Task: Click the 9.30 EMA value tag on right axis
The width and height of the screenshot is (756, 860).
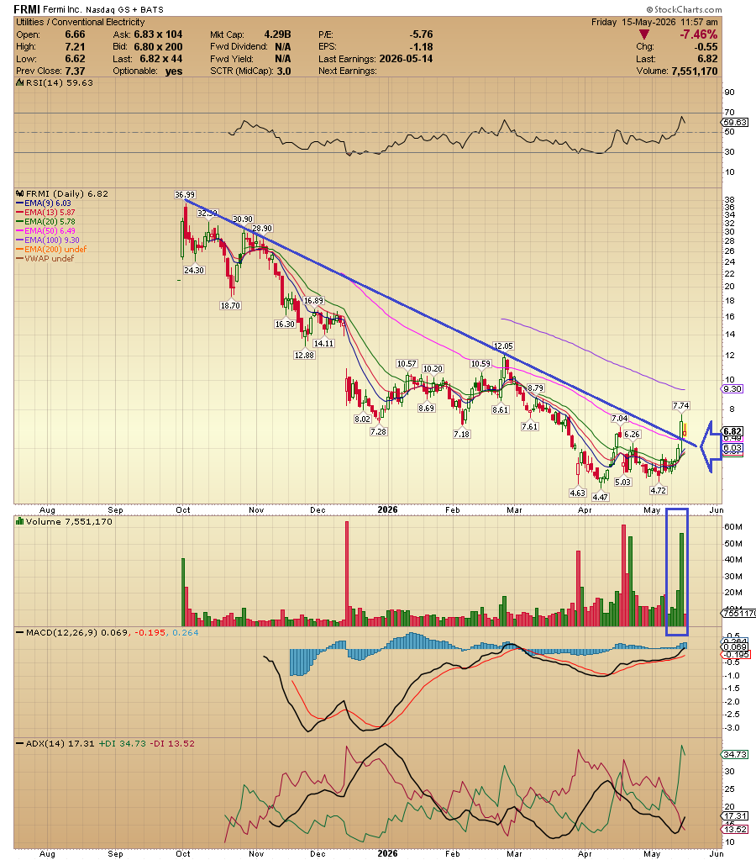Action: (732, 389)
